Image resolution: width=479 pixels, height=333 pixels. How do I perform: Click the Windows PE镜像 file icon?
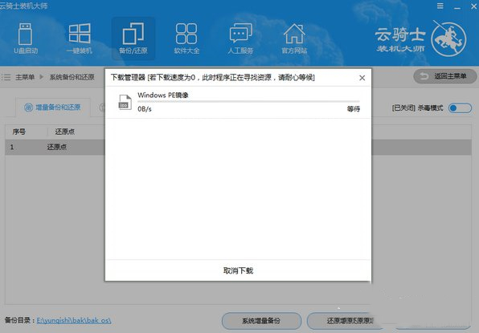click(125, 102)
